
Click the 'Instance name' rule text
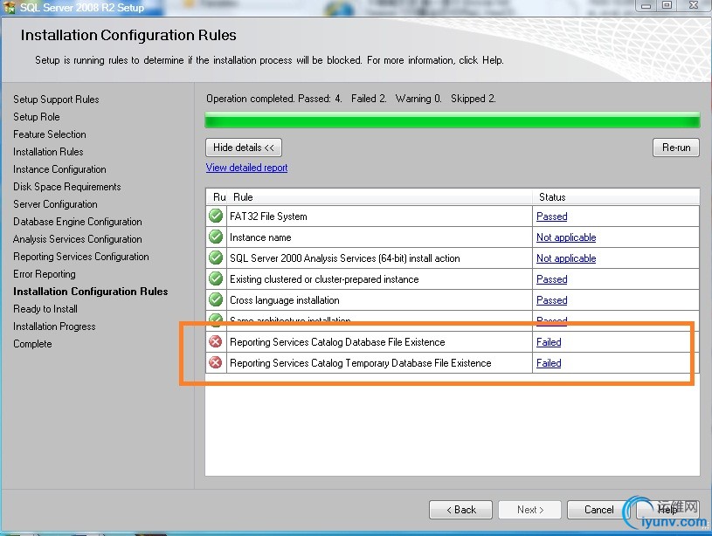click(260, 237)
